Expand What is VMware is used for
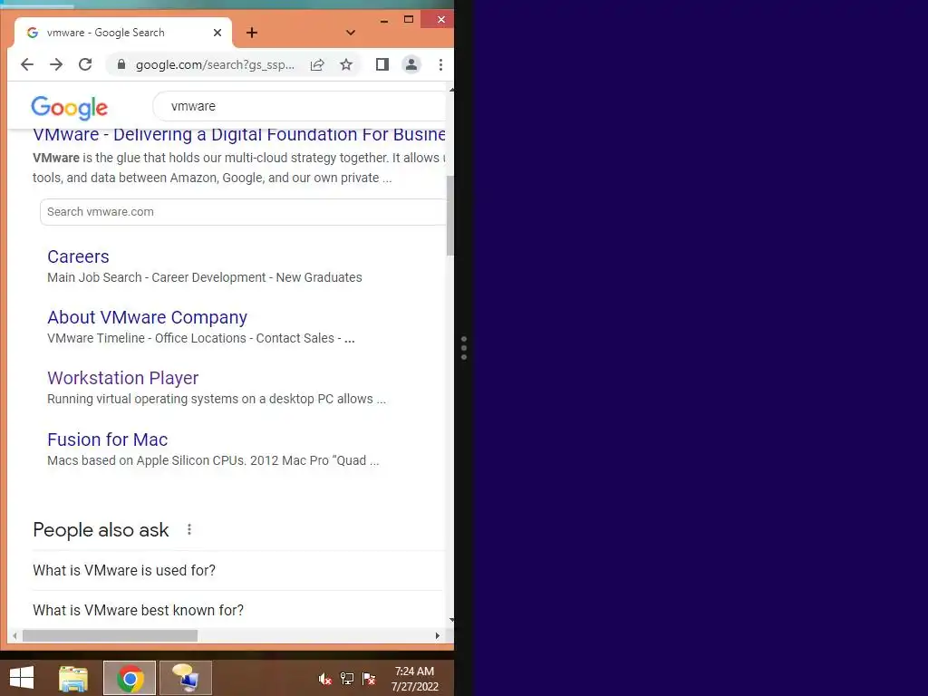 point(238,571)
